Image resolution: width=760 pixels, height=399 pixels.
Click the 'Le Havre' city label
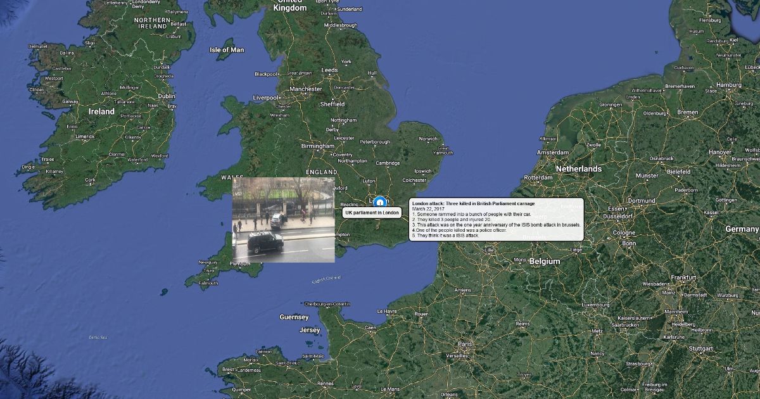[x=386, y=312]
